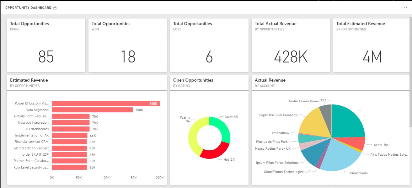Click the lock icon beside Opportunity Dashboard
The width and height of the screenshot is (412, 188).
click(x=55, y=8)
